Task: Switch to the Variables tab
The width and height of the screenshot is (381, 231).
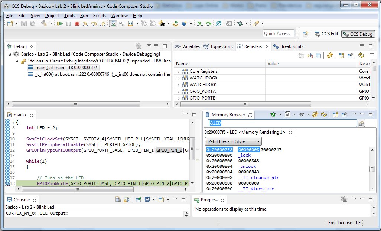Action: coord(187,46)
